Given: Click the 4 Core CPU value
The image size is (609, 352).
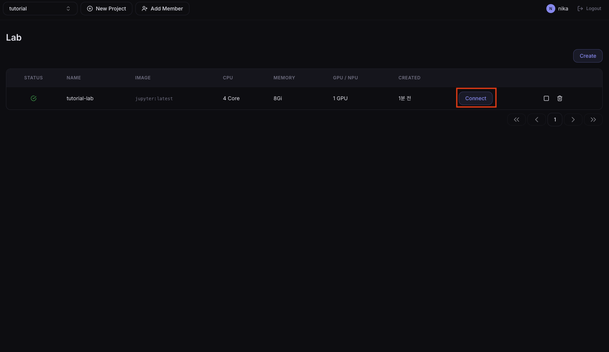Looking at the screenshot, I should (231, 98).
